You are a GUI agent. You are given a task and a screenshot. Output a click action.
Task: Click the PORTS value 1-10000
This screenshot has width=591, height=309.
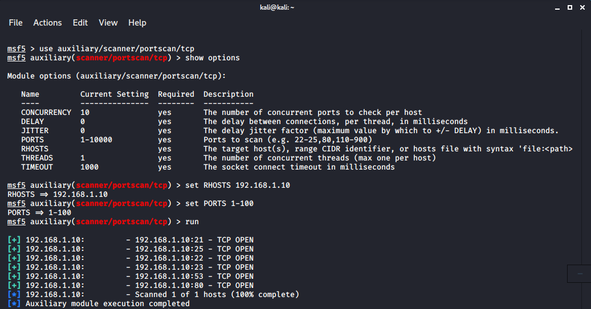96,139
